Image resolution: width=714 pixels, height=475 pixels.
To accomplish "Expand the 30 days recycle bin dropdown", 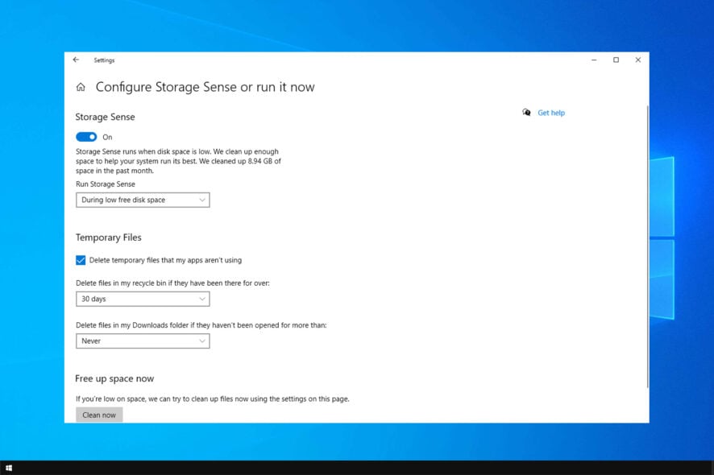I will pyautogui.click(x=143, y=299).
